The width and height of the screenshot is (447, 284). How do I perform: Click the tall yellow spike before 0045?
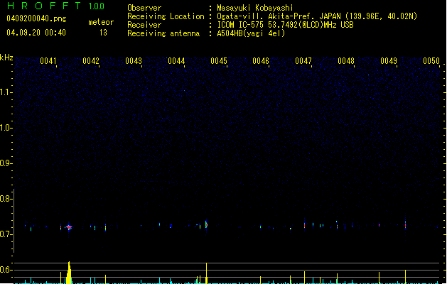[x=206, y=273]
